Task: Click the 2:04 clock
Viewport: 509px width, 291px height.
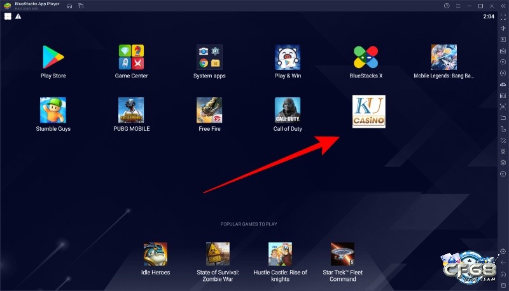Action: [489, 17]
